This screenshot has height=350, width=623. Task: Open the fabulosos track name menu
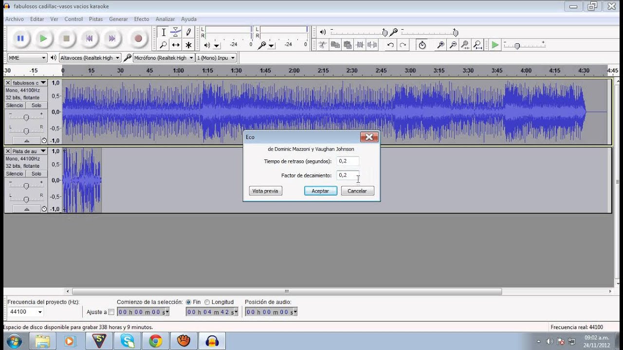[29, 83]
